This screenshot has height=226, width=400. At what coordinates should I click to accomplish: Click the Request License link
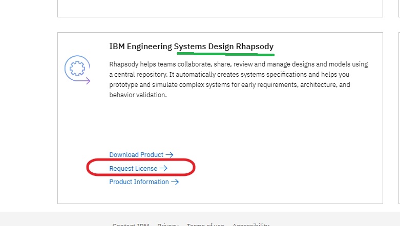coord(138,168)
